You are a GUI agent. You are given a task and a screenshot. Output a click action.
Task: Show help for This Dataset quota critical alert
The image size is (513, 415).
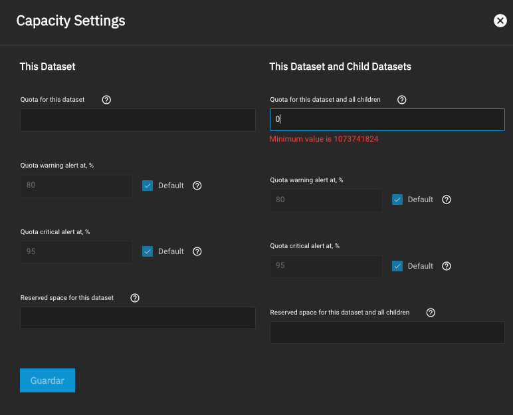[x=197, y=251]
